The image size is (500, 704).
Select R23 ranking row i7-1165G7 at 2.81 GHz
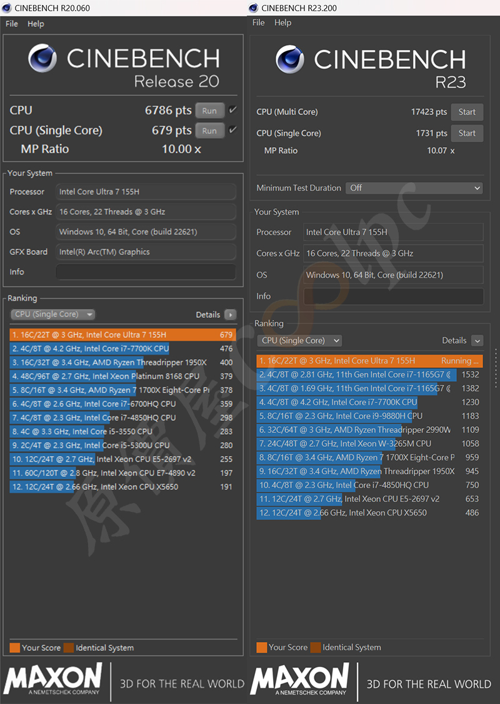[x=369, y=374]
